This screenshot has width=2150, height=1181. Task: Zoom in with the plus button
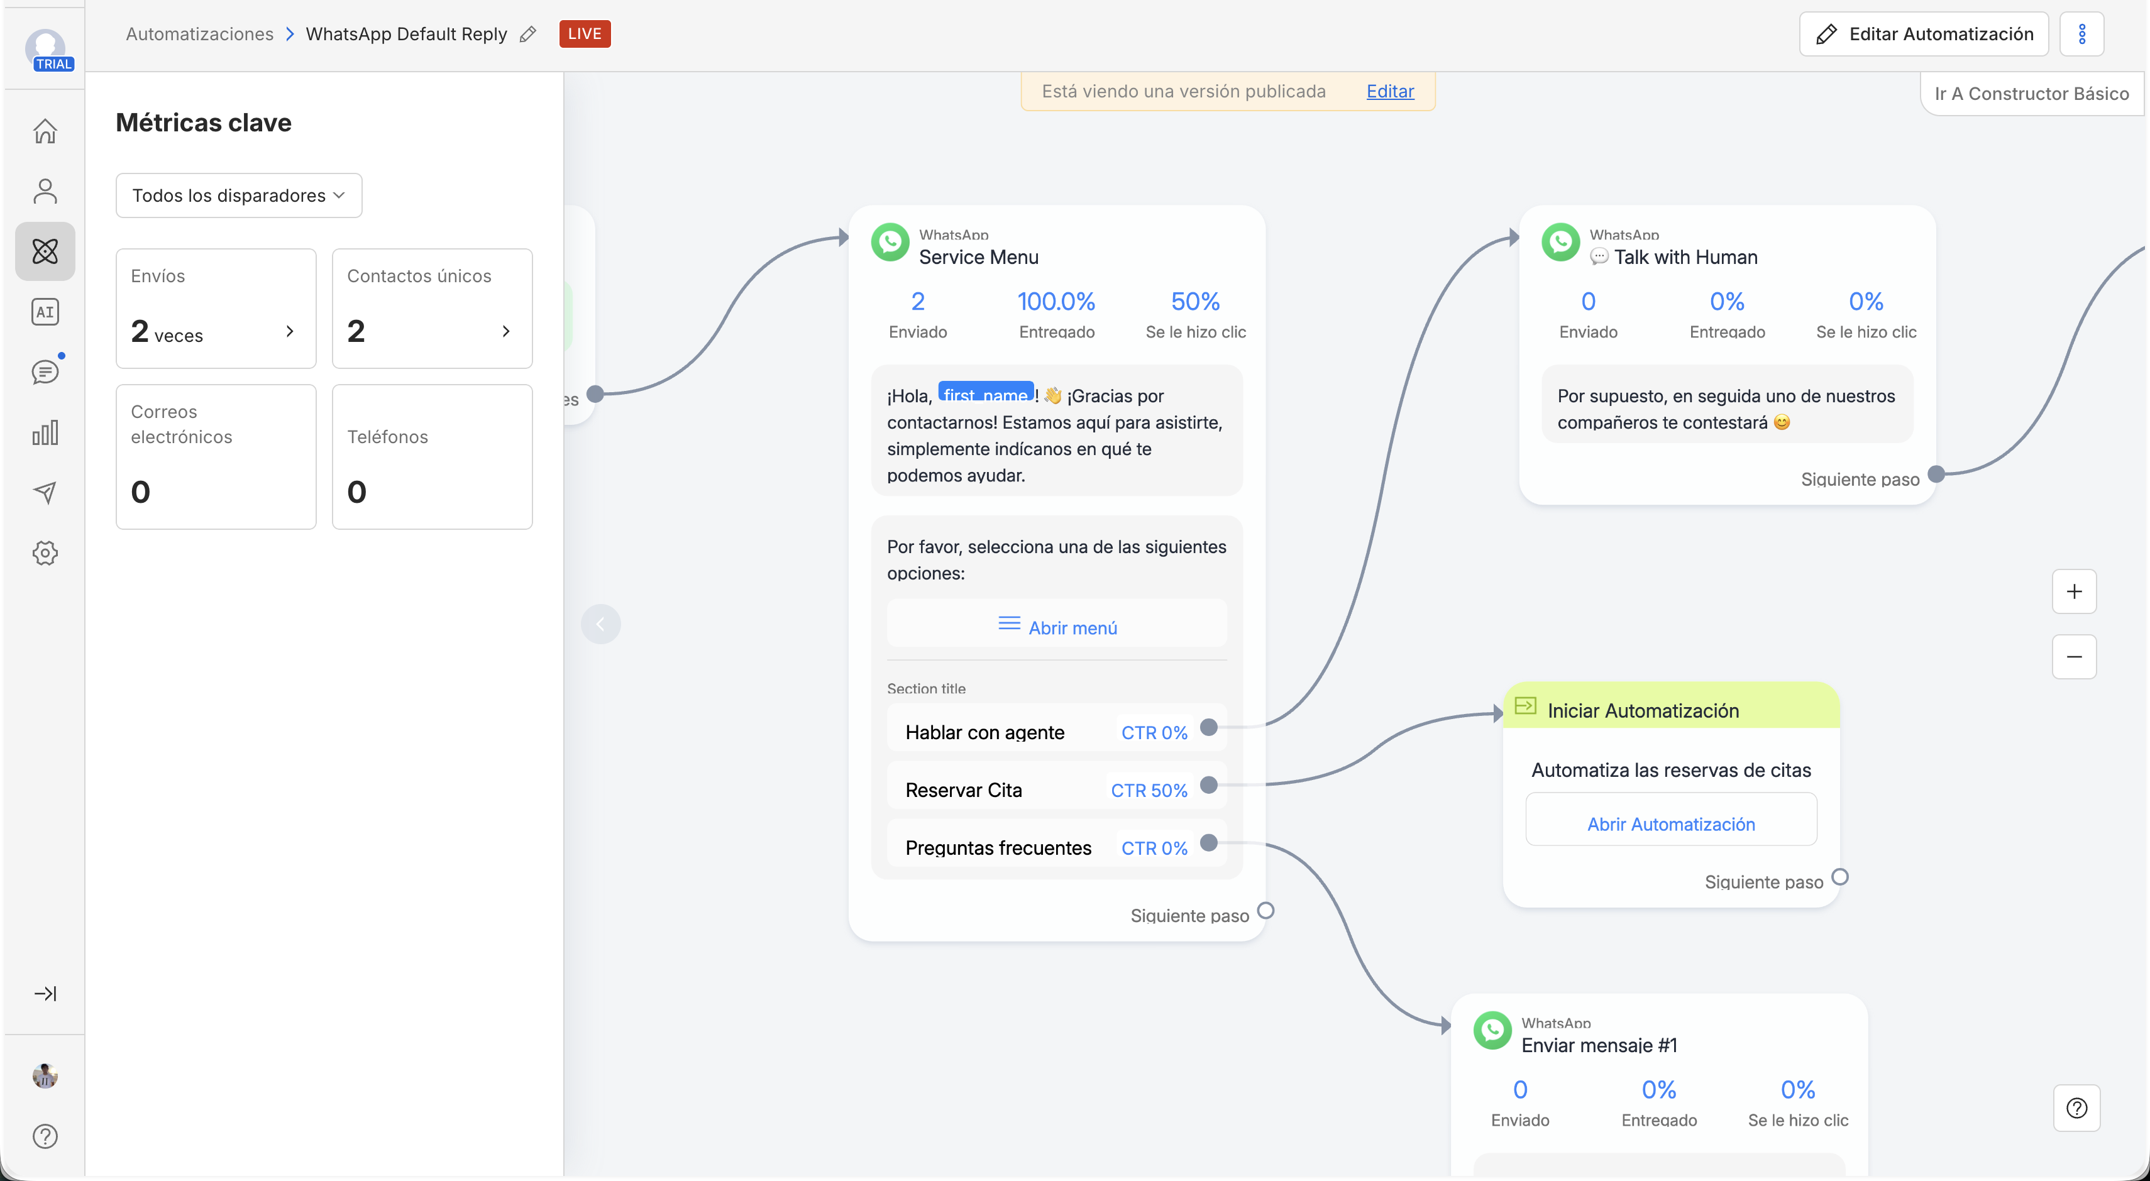[2074, 591]
